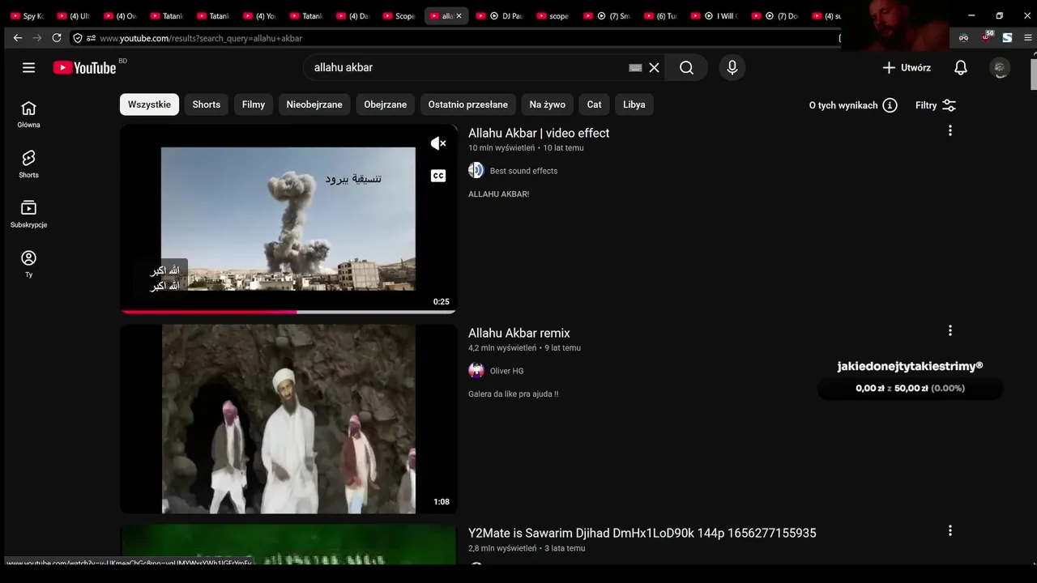Switch to the (6) Tur browser tab
The height and width of the screenshot is (583, 1037).
click(660, 16)
